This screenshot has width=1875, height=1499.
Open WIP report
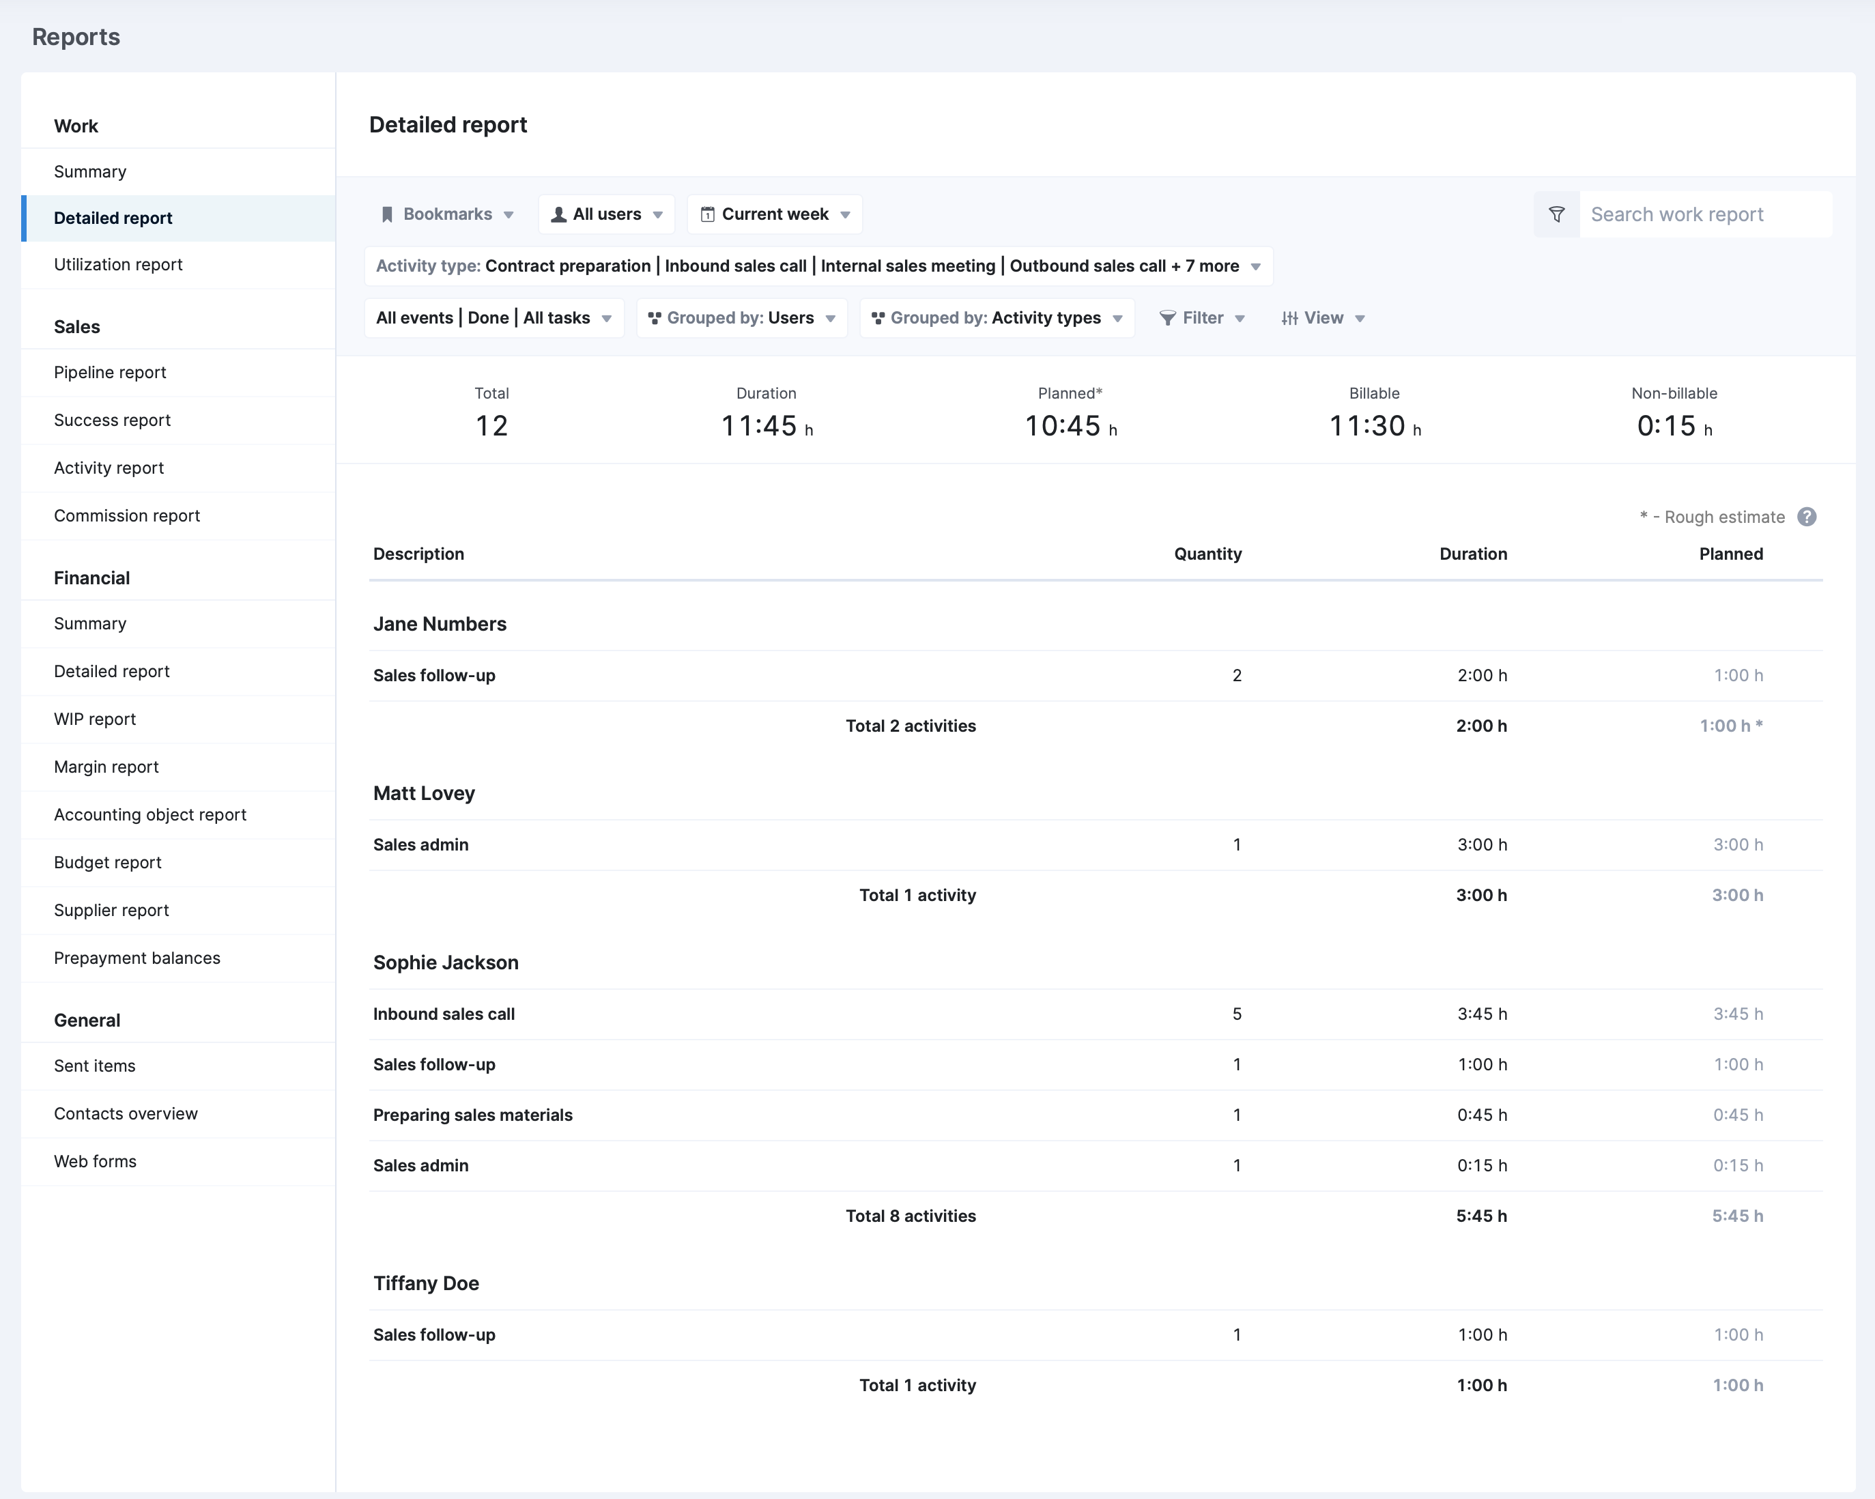[x=178, y=719]
